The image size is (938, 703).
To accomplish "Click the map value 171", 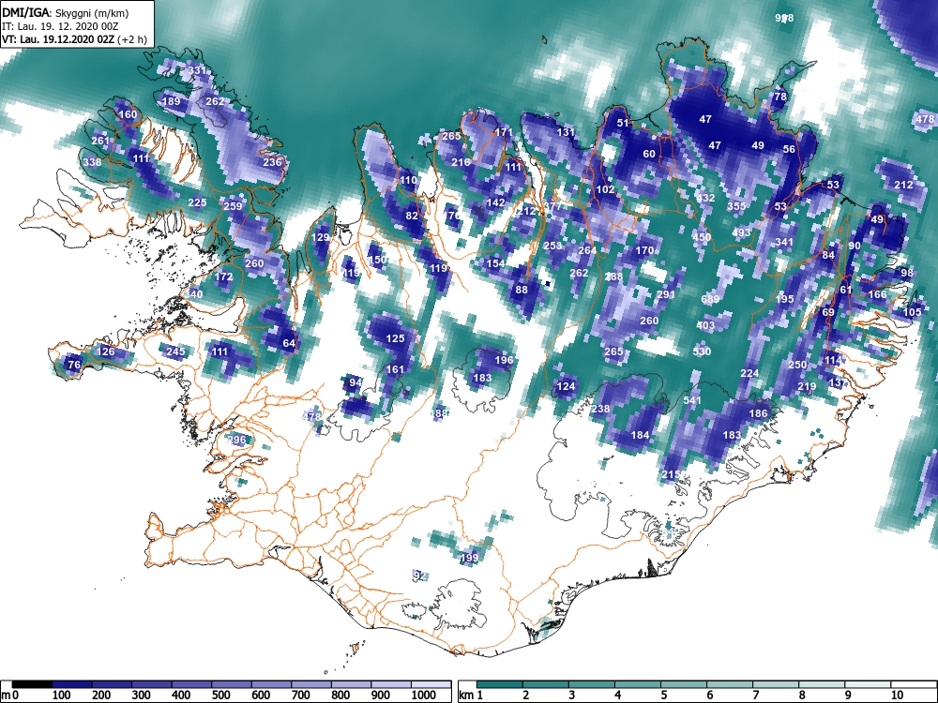I will pyautogui.click(x=504, y=131).
